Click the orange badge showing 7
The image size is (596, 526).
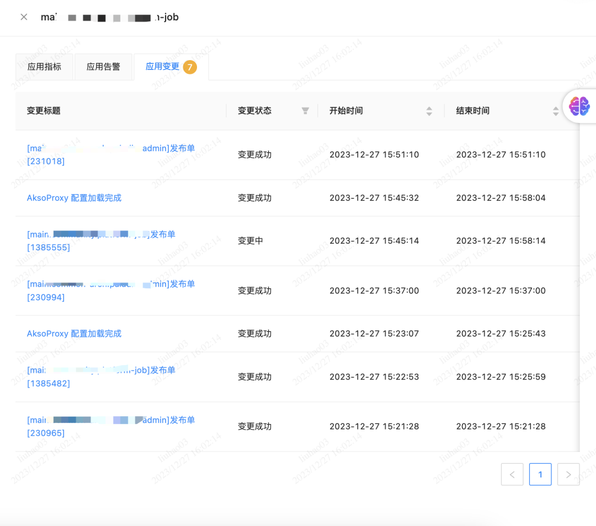pyautogui.click(x=190, y=67)
